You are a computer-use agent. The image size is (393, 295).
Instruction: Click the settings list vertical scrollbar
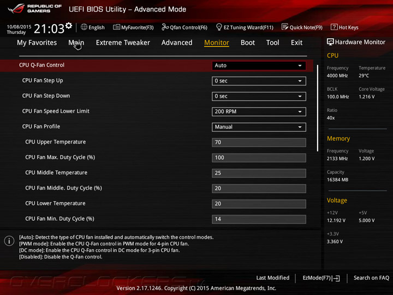click(318, 108)
